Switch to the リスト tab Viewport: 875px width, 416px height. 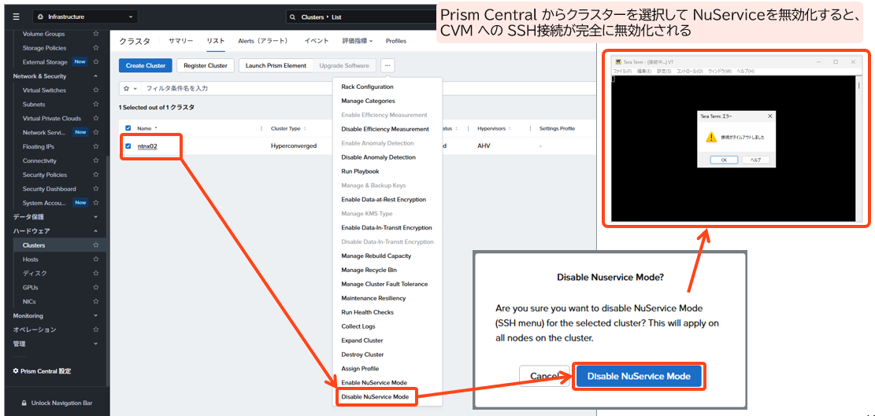215,41
